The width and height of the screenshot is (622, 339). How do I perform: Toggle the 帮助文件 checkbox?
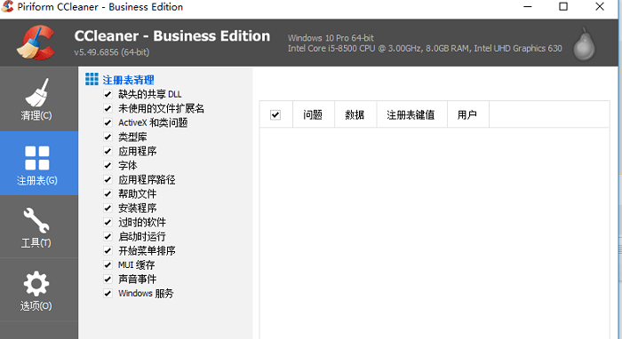click(x=108, y=193)
